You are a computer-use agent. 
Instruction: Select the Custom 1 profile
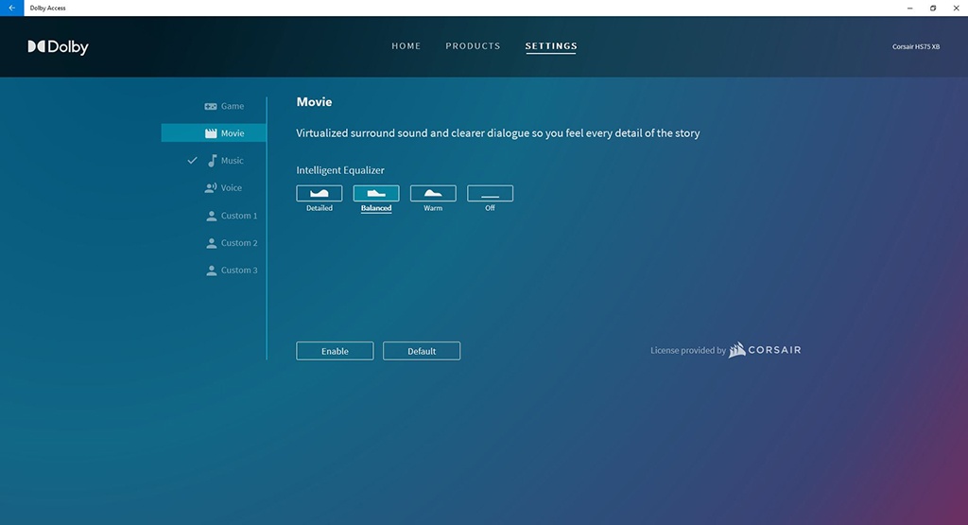(x=214, y=216)
